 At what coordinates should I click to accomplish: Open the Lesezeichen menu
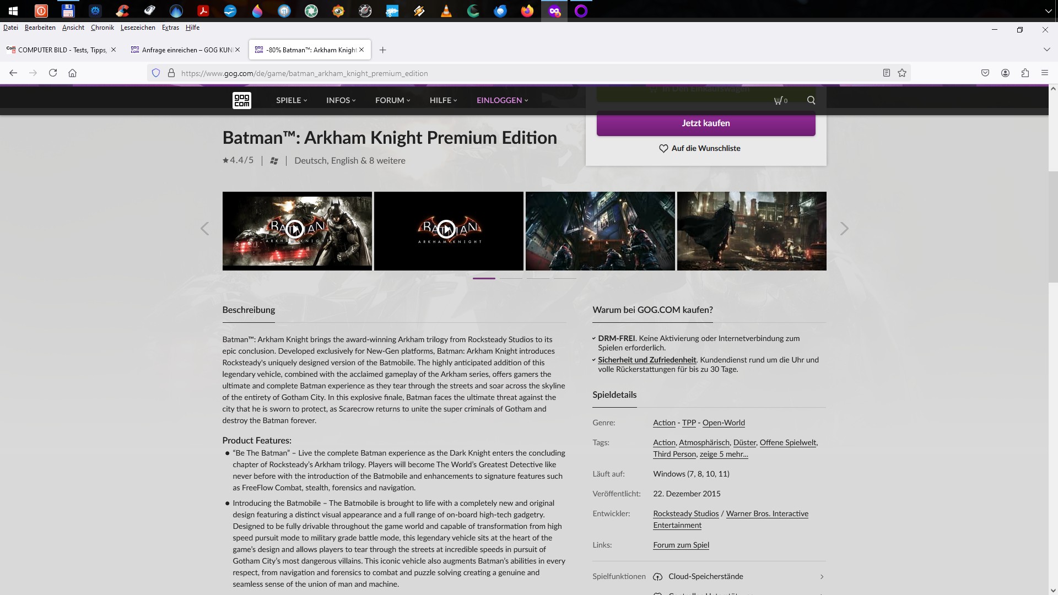[x=138, y=28]
